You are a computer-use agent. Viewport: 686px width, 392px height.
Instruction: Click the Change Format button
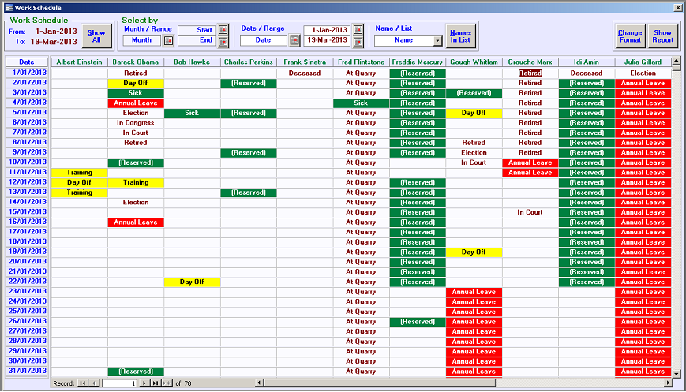coord(630,36)
